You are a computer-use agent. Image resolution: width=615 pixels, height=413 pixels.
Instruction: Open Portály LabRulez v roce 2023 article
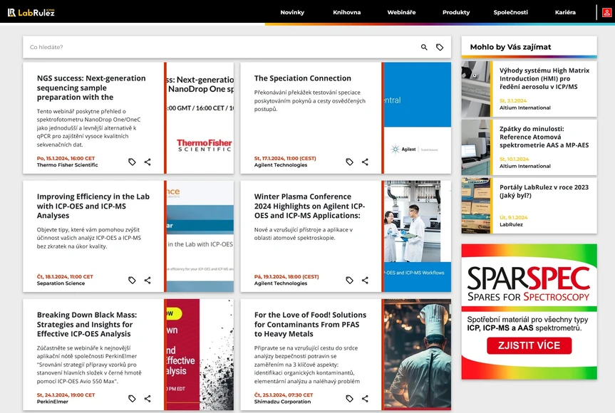544,192
